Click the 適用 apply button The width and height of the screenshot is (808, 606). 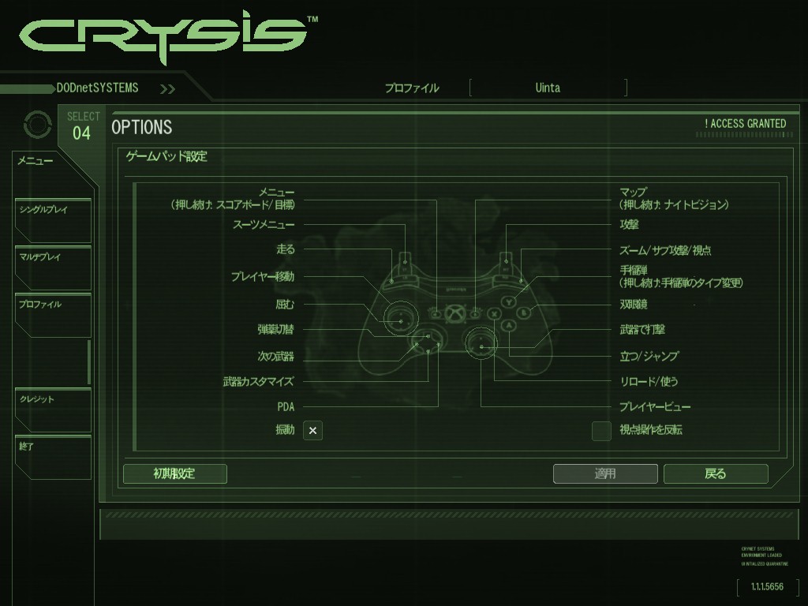coord(605,473)
